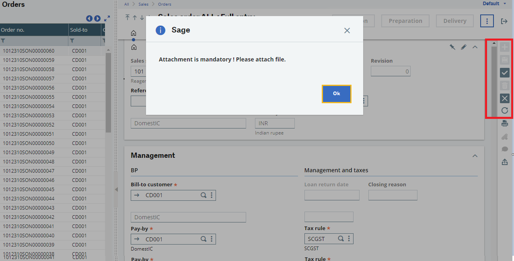Collapse the Management section
The width and height of the screenshot is (514, 261).
point(475,156)
